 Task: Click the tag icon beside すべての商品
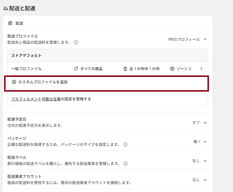click(x=76, y=69)
